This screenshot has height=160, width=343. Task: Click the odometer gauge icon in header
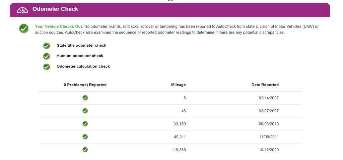[x=22, y=10]
